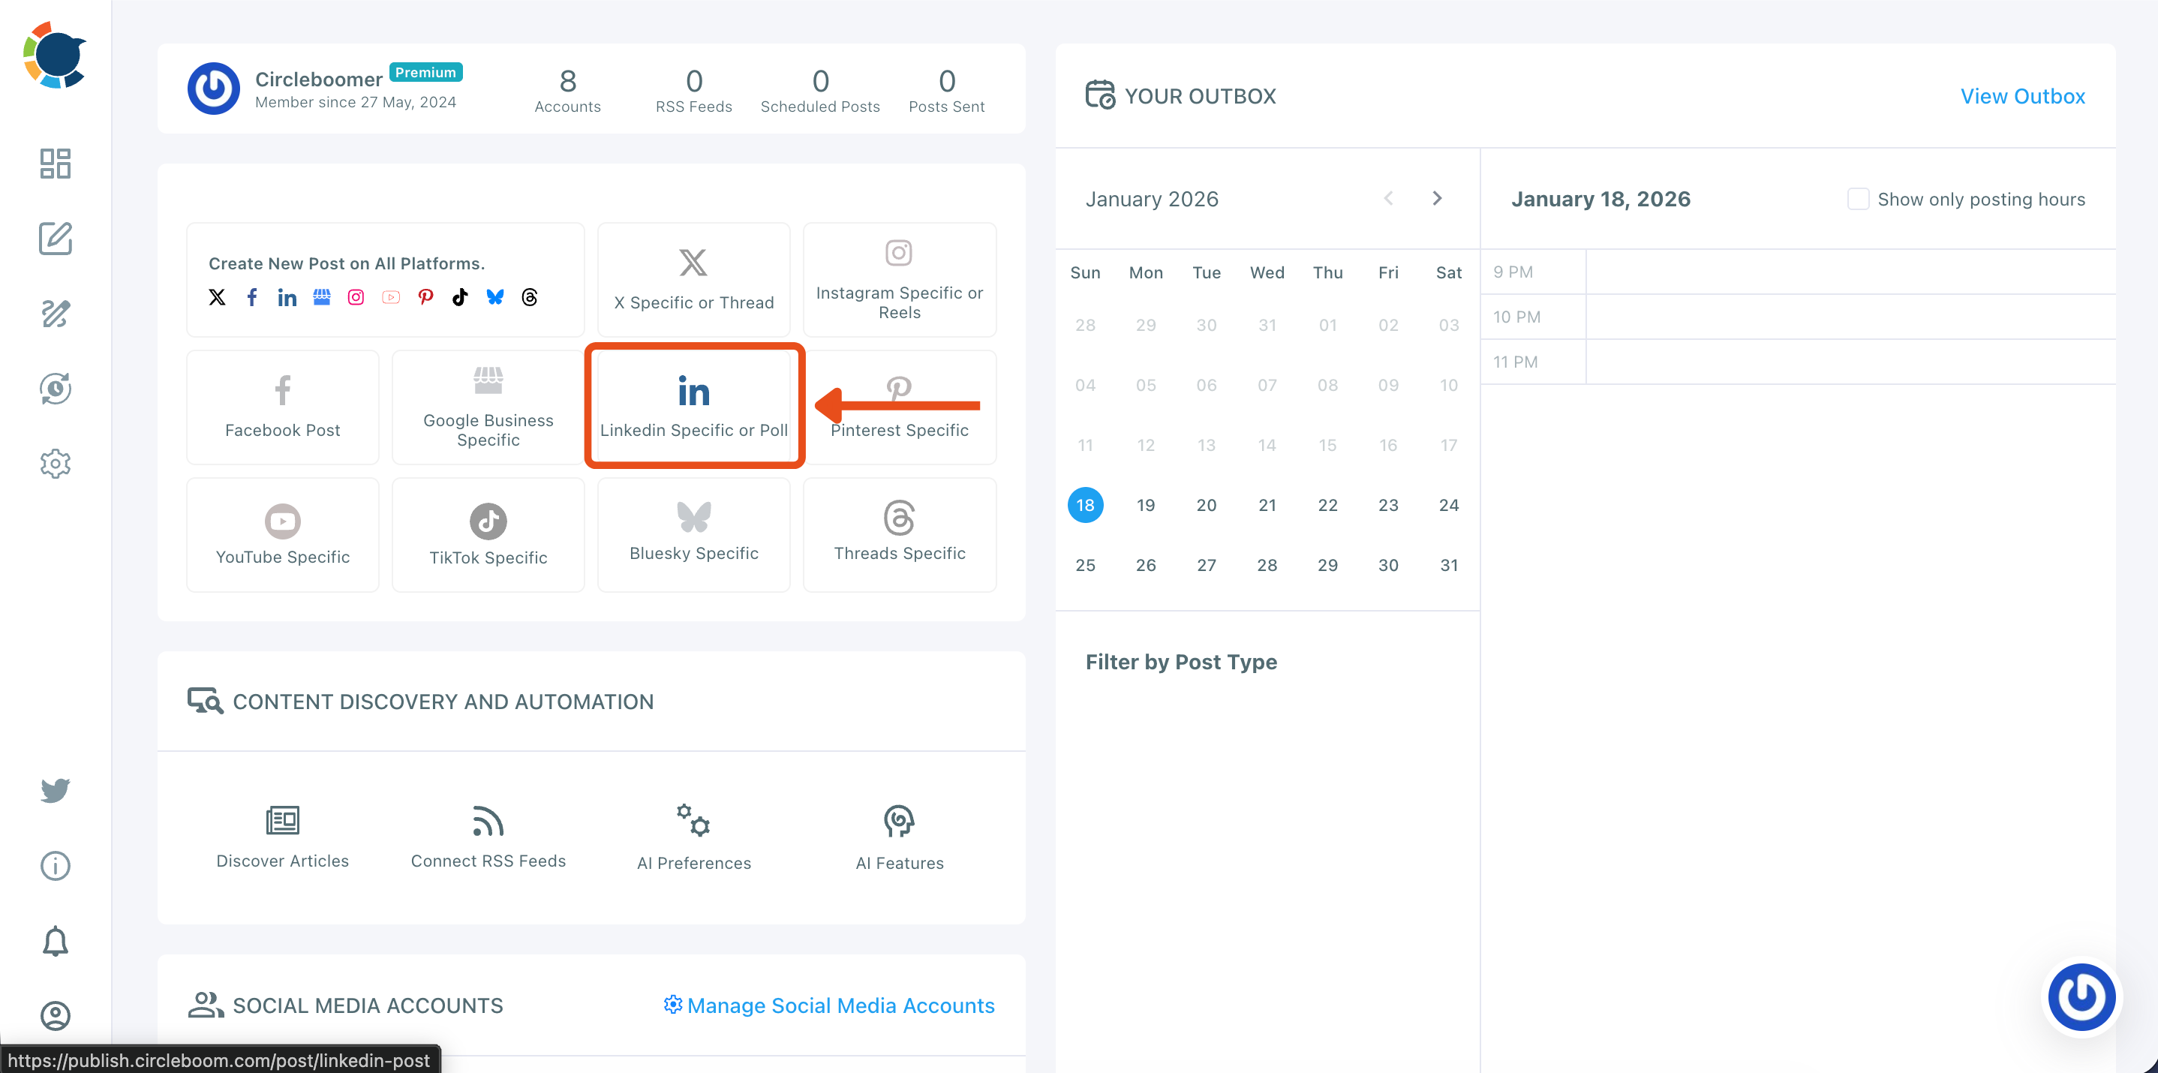The height and width of the screenshot is (1073, 2158).
Task: Click the TikTok icon under Create New Post
Action: [x=460, y=297]
